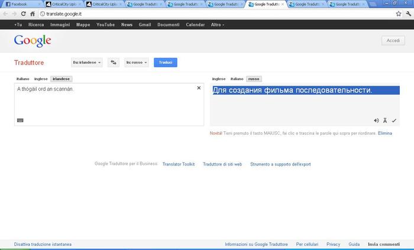Open Traduttore di siti web link

click(222, 164)
